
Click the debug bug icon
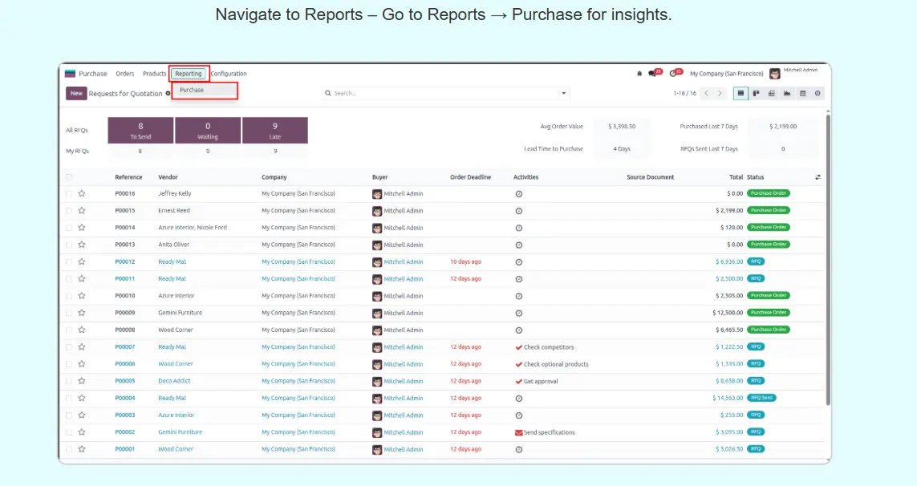(x=639, y=74)
